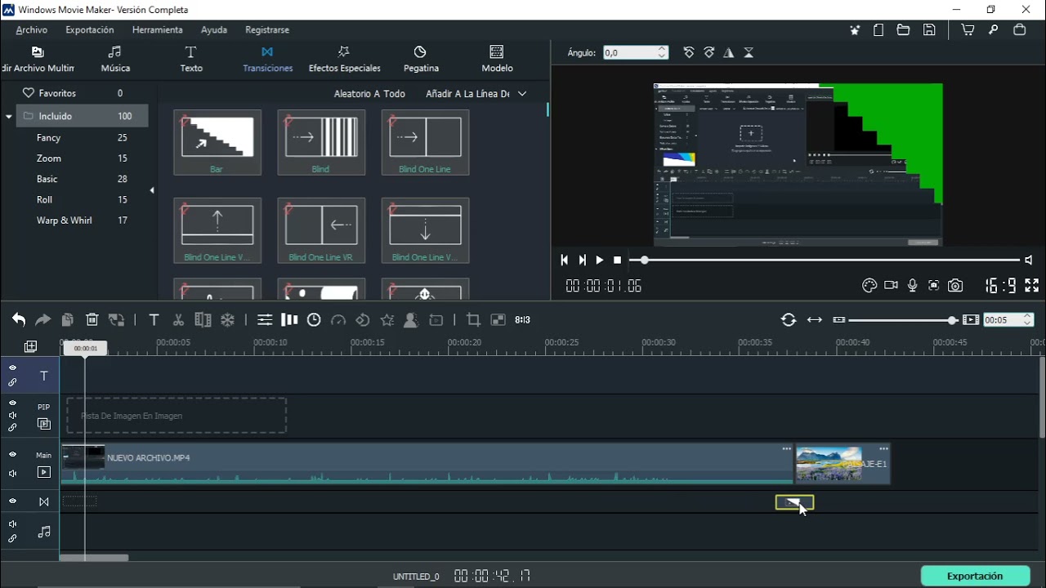This screenshot has height=588, width=1046.
Task: Click the rotate right icon beside Ángulo
Action: pyautogui.click(x=709, y=52)
